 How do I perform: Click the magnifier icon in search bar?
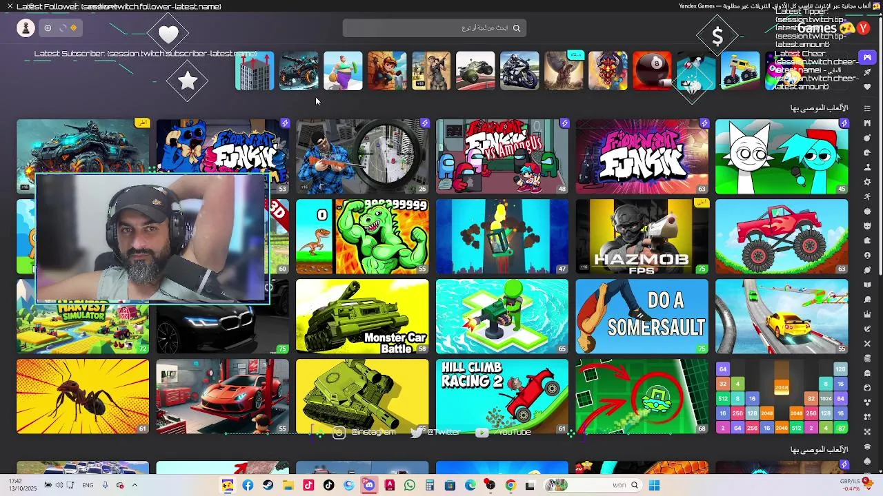517,28
